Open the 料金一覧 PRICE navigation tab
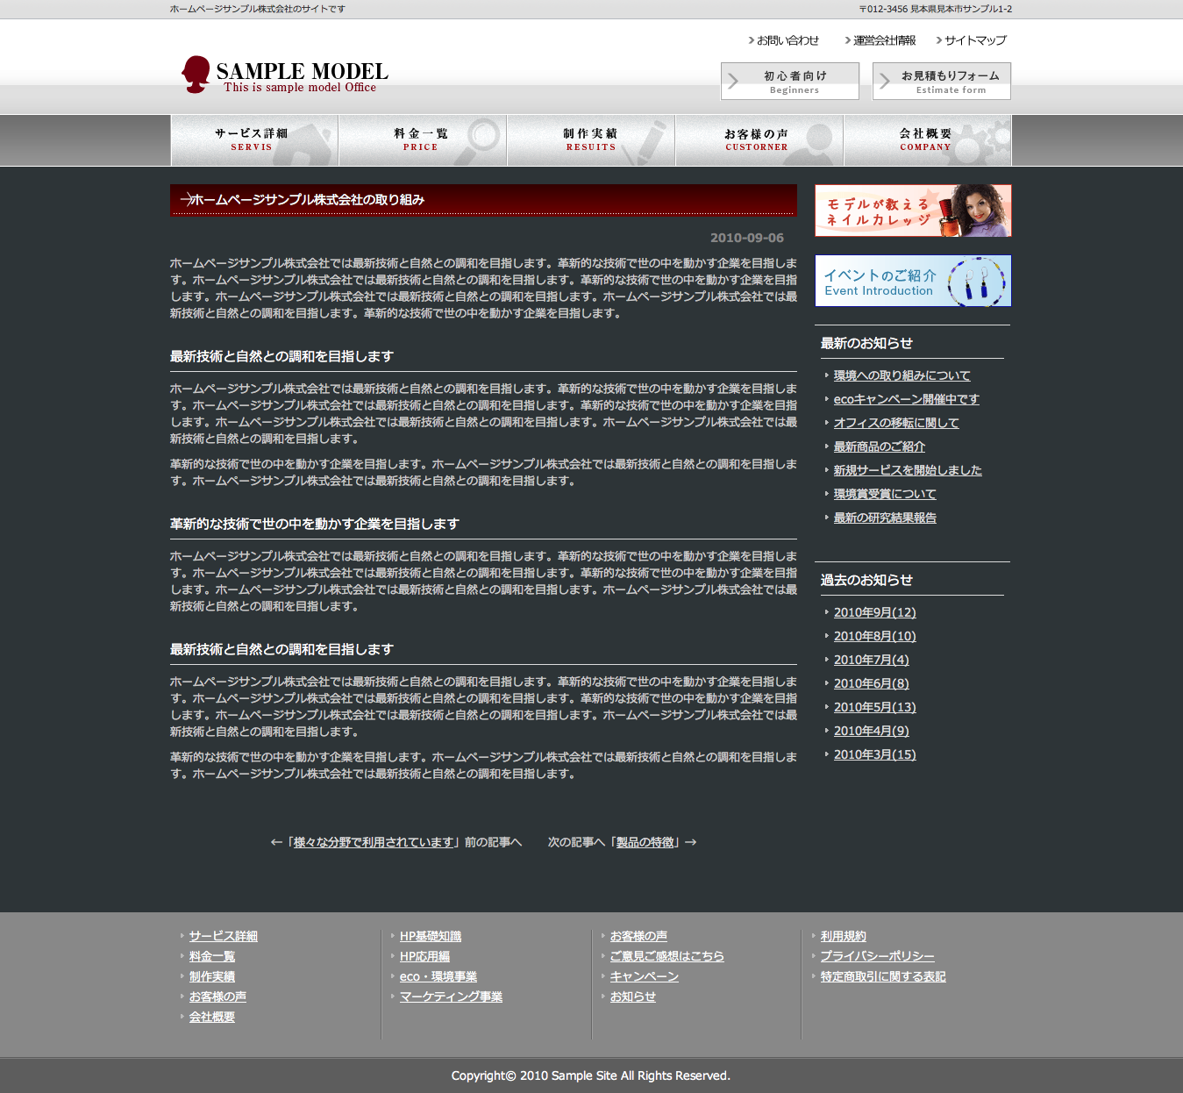The image size is (1183, 1093). click(422, 140)
